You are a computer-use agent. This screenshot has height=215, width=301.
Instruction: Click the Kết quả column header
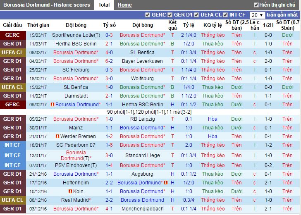click(x=172, y=25)
